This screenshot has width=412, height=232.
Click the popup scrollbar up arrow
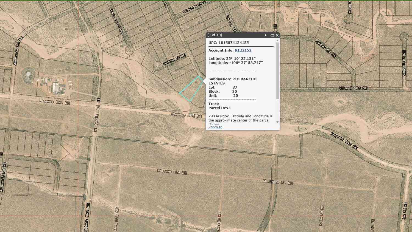[277, 40]
